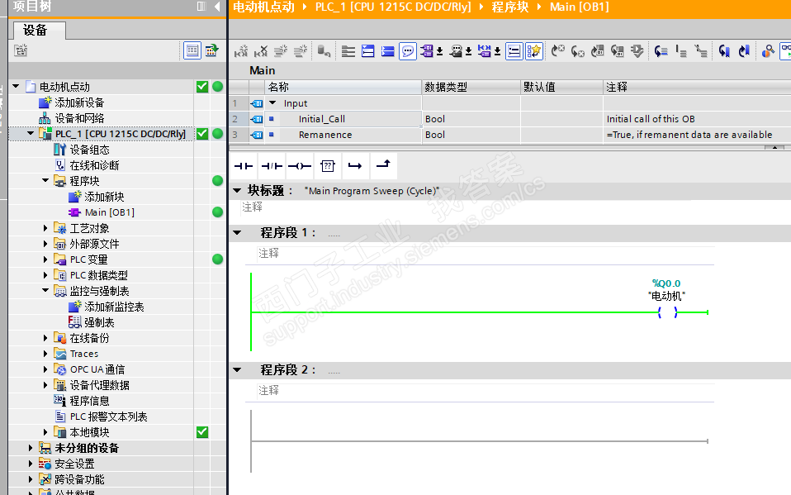Expand the PLC 变量 folder
Image resolution: width=791 pixels, height=495 pixels.
coord(45,259)
